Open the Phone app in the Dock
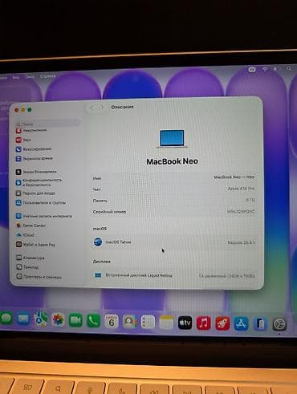The height and width of the screenshot is (394, 297). [x=93, y=321]
